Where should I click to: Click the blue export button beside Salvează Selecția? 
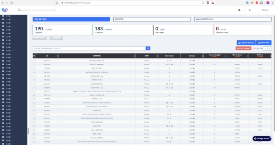click(264, 43)
